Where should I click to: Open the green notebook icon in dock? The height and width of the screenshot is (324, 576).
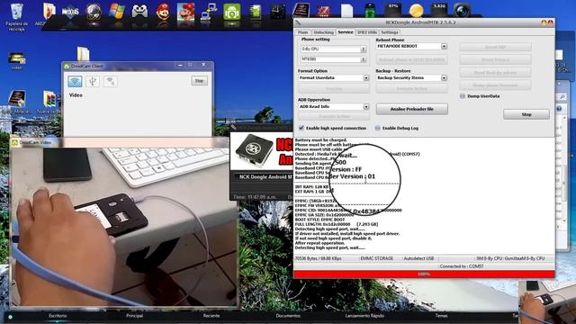coord(255,12)
